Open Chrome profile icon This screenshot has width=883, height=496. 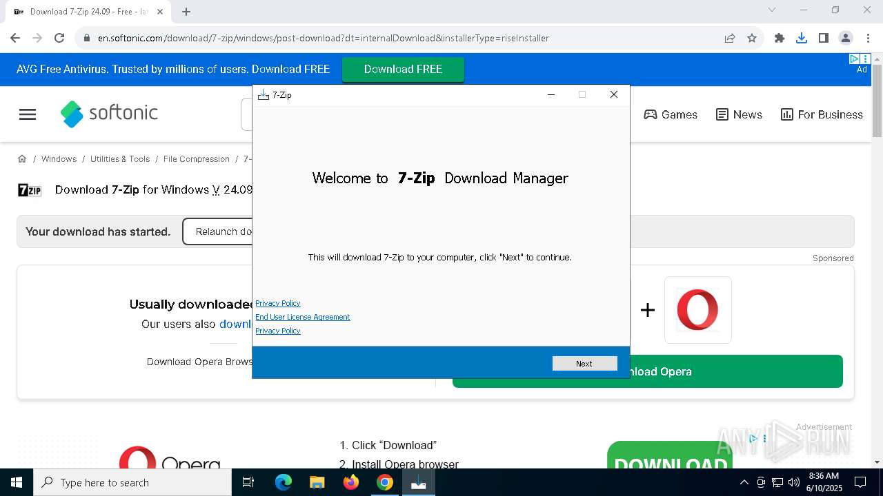pyautogui.click(x=846, y=38)
